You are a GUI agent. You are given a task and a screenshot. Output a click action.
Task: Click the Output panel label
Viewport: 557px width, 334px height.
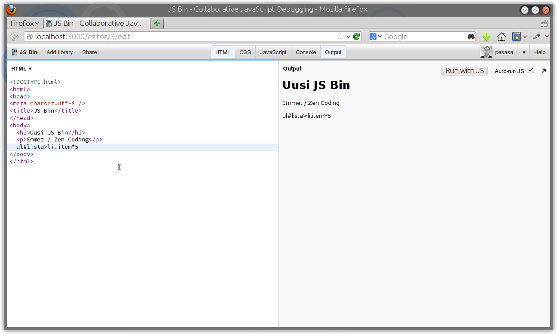pyautogui.click(x=292, y=69)
